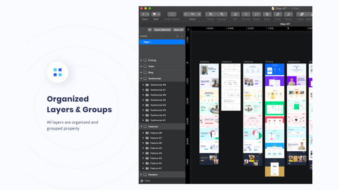Click the Scale tool icon
Image resolution: width=339 pixels, height=190 pixels.
tap(278, 14)
